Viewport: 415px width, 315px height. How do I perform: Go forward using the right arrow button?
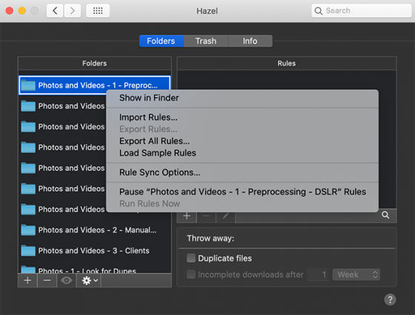click(x=73, y=11)
